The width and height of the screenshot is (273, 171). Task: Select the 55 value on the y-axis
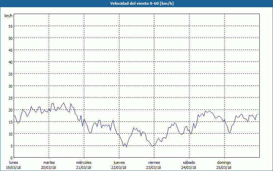pos(10,26)
